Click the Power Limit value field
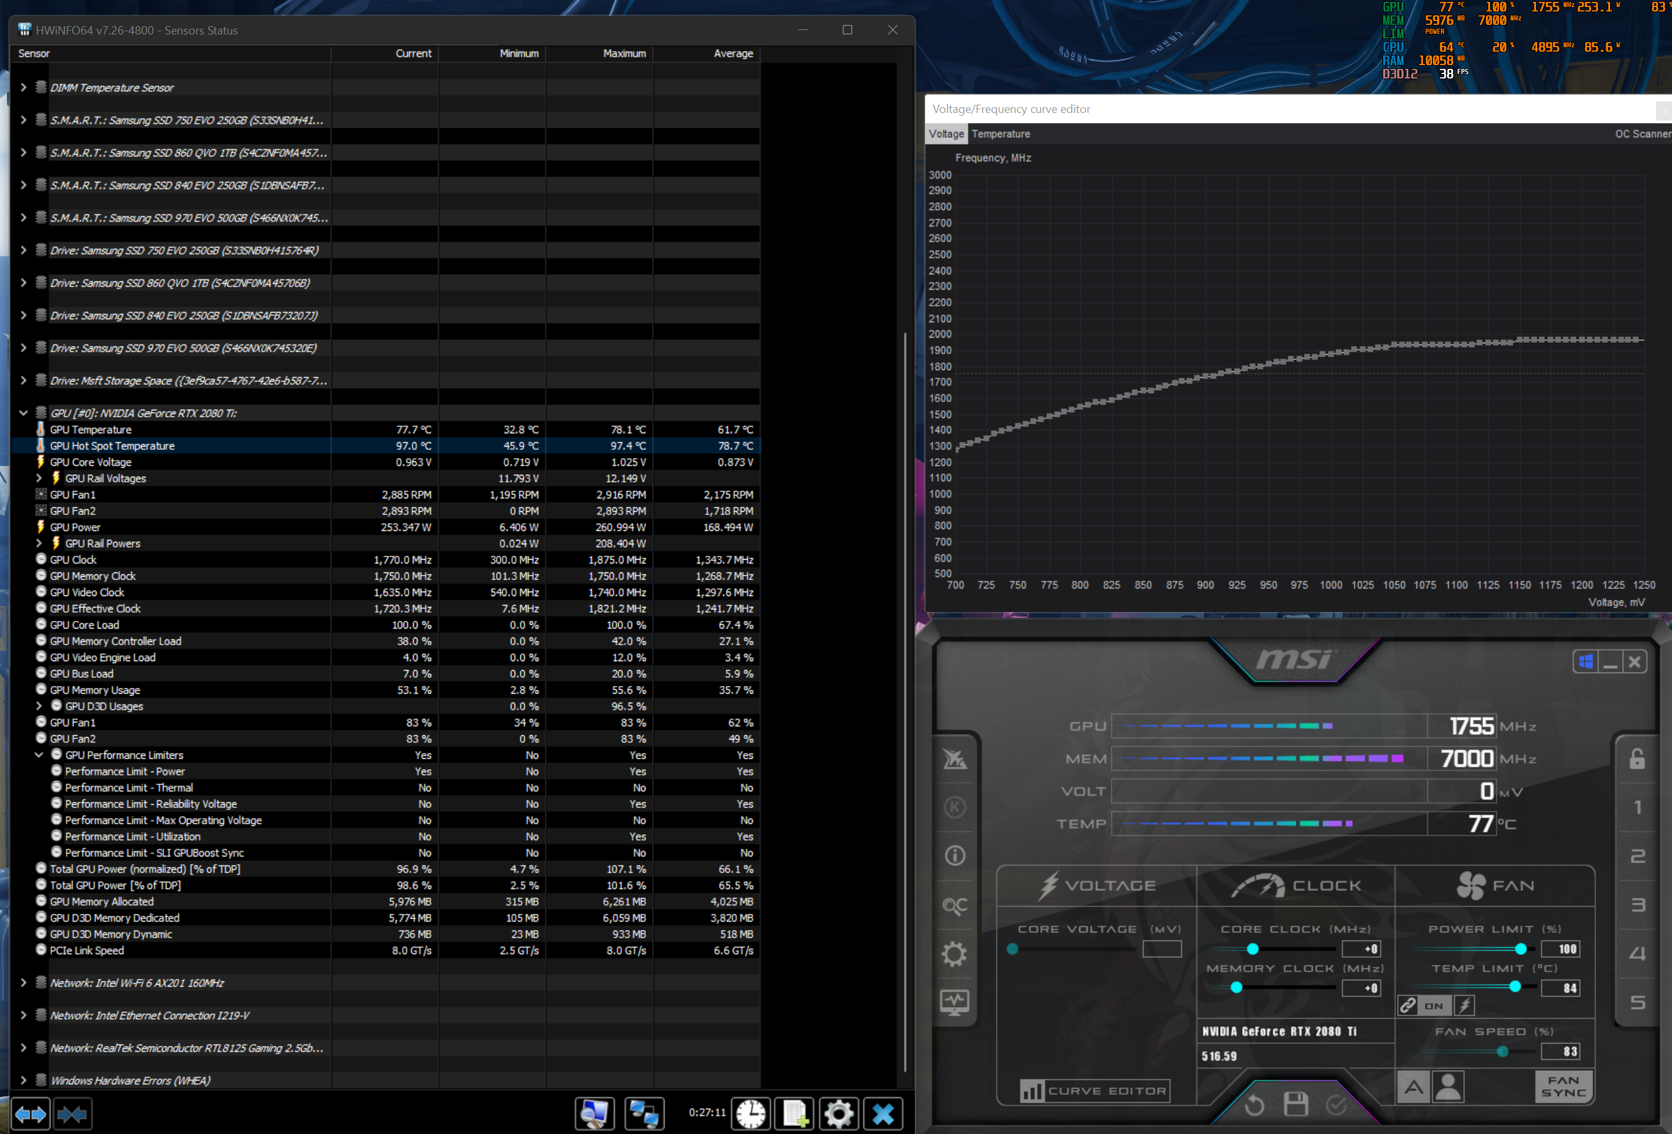 click(x=1560, y=949)
